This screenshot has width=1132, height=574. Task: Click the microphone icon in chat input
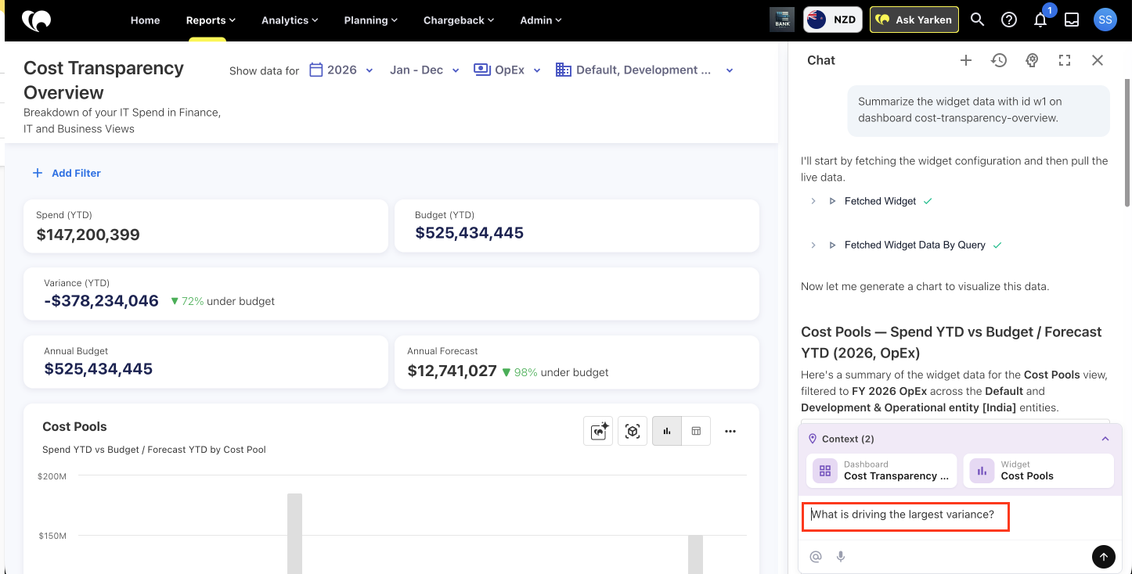pos(841,557)
